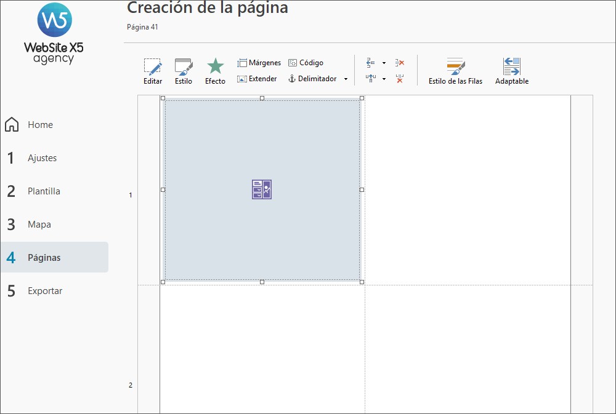This screenshot has height=414, width=616.
Task: Select the empty top-right grid cell
Action: pos(468,189)
